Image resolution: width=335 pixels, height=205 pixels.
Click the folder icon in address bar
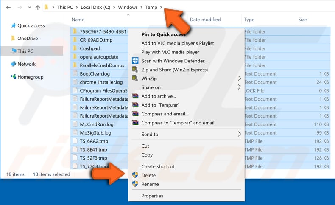pos(46,7)
